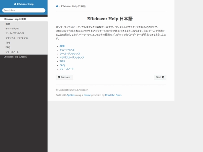The image size is (203, 152).
Task: Click the Effekseer Help sidebar title
Action: pos(24,4)
